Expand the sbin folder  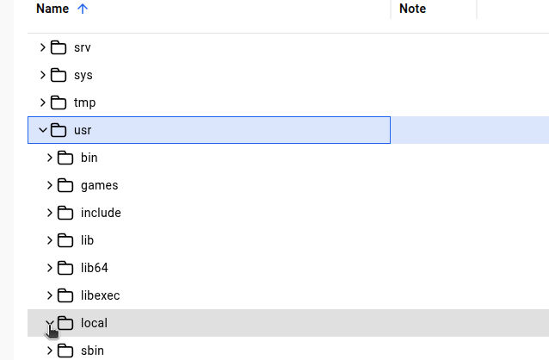pyautogui.click(x=50, y=351)
